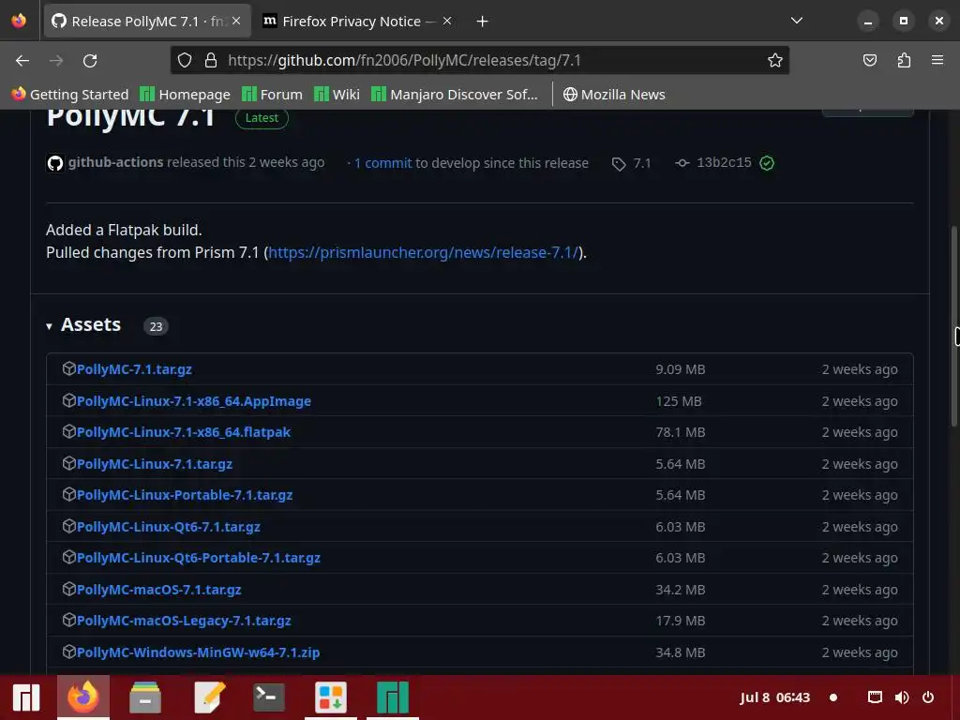This screenshot has height=720, width=960.
Task: Switch to the Firefox Privacy Notice tab
Action: [358, 22]
